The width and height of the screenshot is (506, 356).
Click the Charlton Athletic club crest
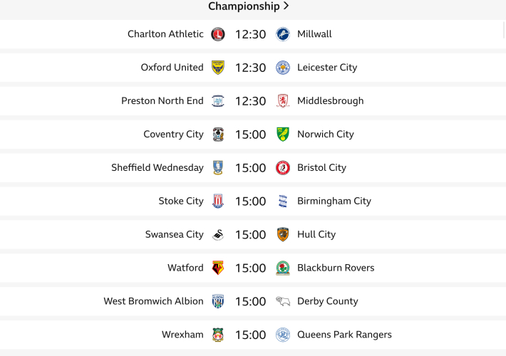click(x=218, y=34)
